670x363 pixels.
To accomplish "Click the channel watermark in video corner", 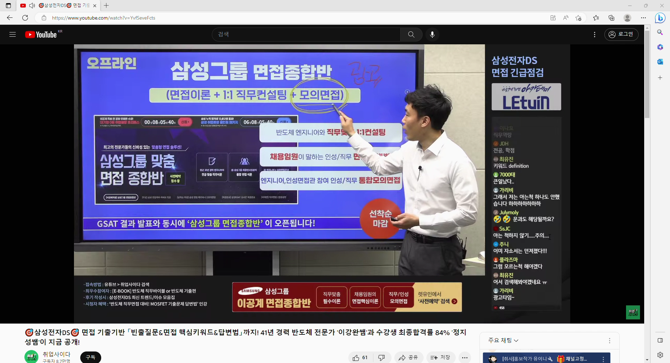I will tap(633, 312).
